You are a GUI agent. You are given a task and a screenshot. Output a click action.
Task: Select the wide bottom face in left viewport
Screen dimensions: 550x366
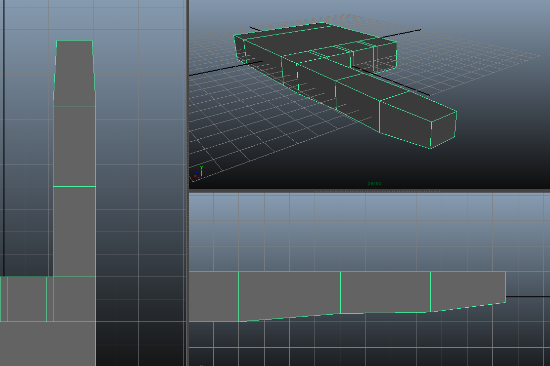pyautogui.click(x=47, y=343)
